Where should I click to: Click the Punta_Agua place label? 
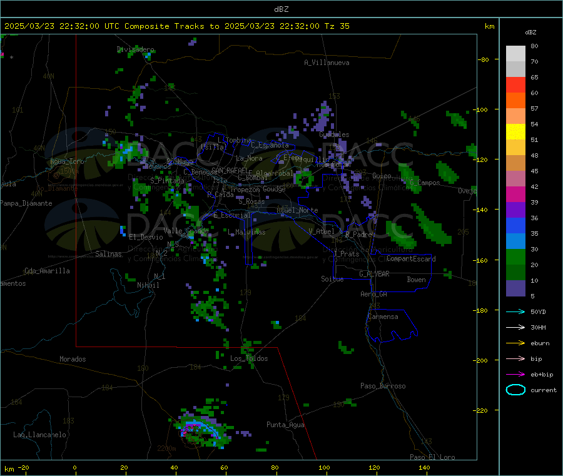(x=285, y=425)
